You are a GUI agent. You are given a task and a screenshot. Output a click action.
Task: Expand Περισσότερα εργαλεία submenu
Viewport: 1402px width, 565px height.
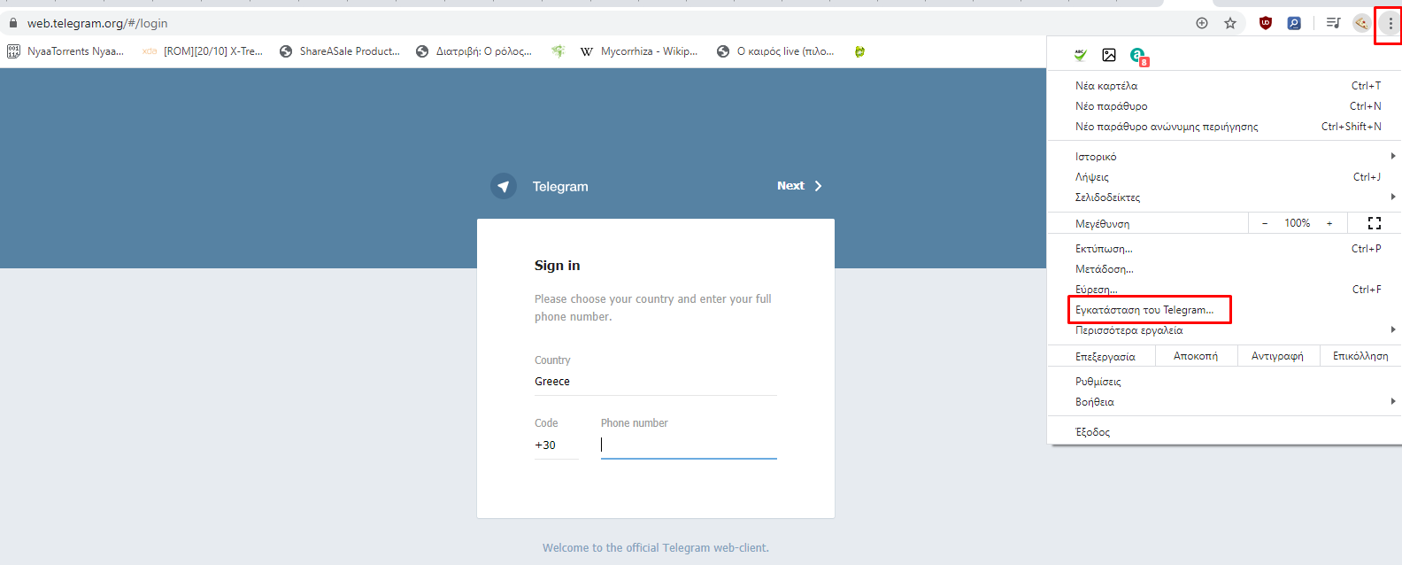tap(1225, 330)
